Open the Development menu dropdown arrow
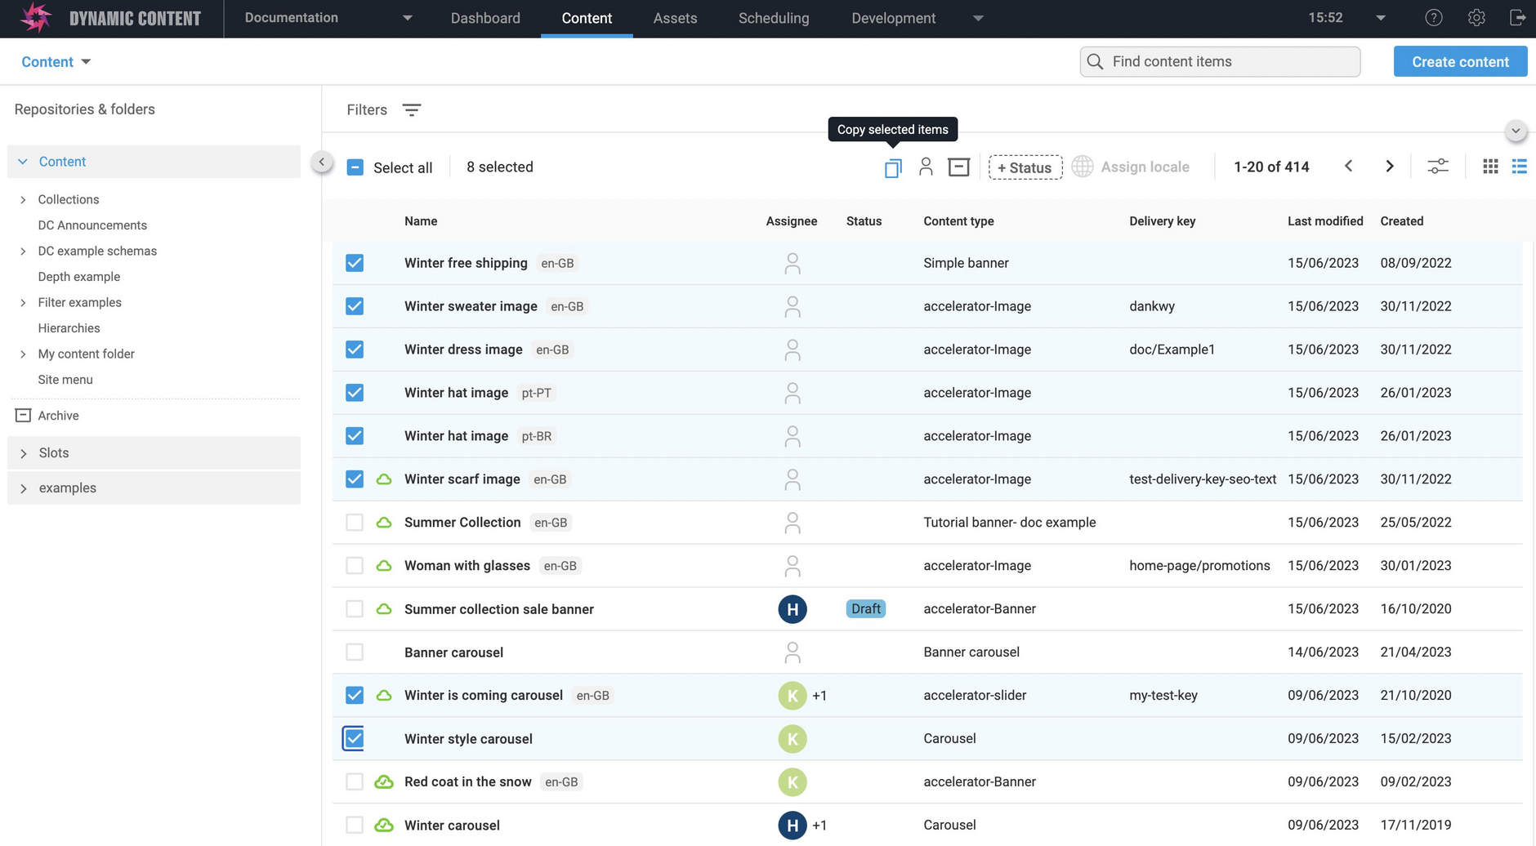This screenshot has width=1536, height=846. pos(978,19)
